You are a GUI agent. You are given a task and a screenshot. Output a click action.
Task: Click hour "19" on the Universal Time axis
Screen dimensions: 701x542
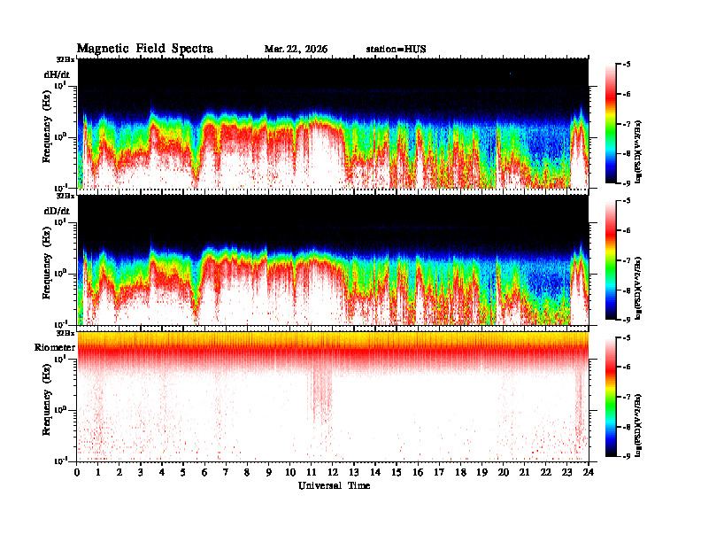[x=481, y=472]
